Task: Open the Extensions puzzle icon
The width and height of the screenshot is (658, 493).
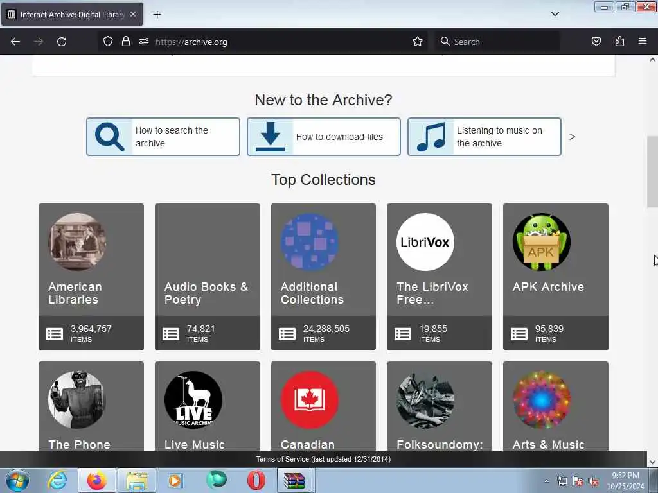Action: 619,42
